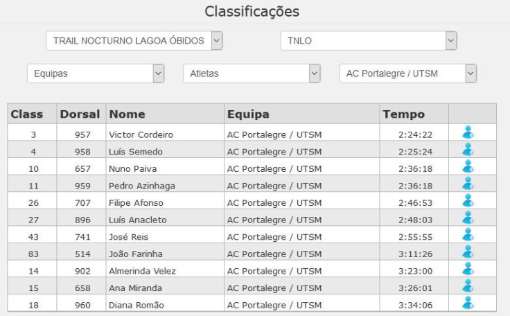View Luís Anacleto's athlete profile icon

coord(468,218)
